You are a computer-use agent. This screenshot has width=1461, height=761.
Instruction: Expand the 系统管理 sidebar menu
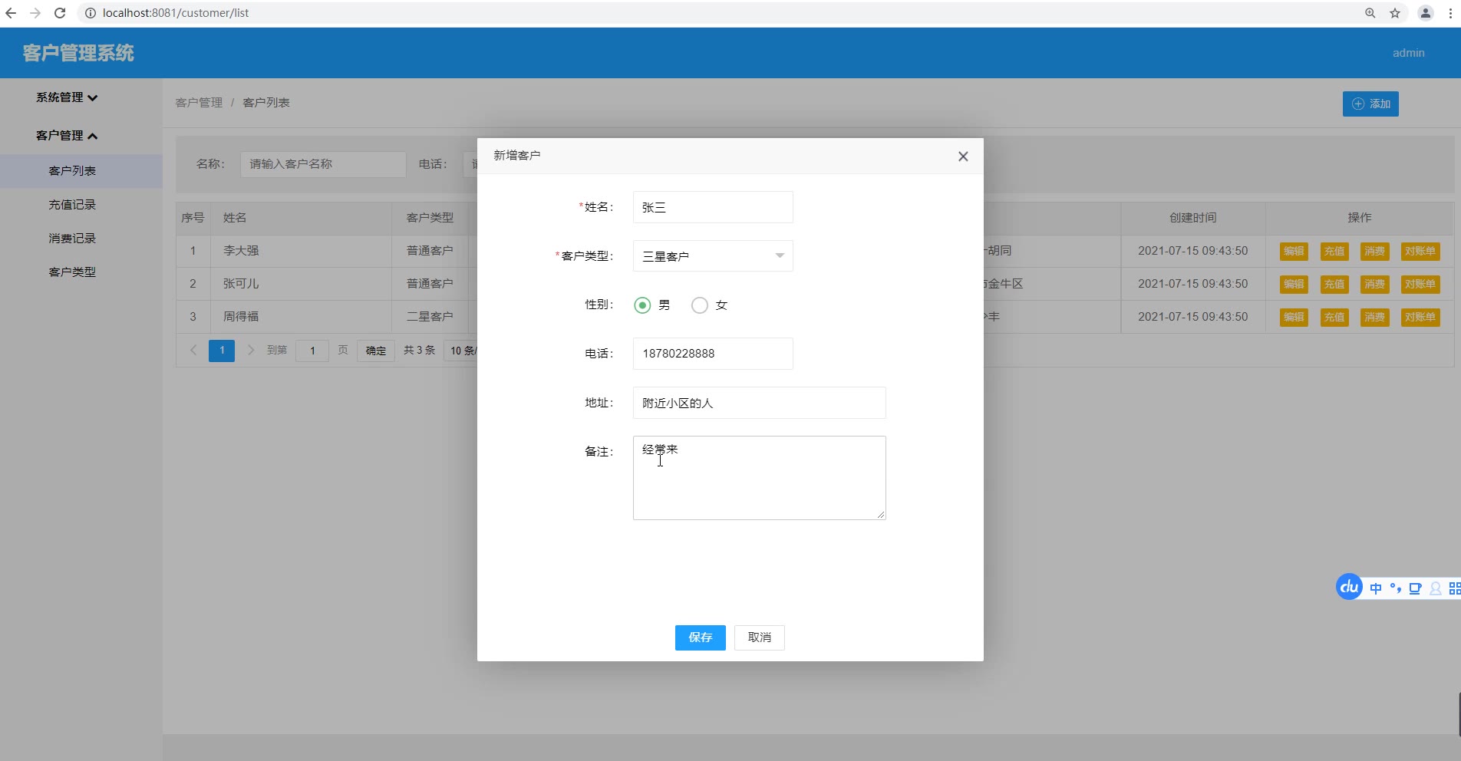67,97
